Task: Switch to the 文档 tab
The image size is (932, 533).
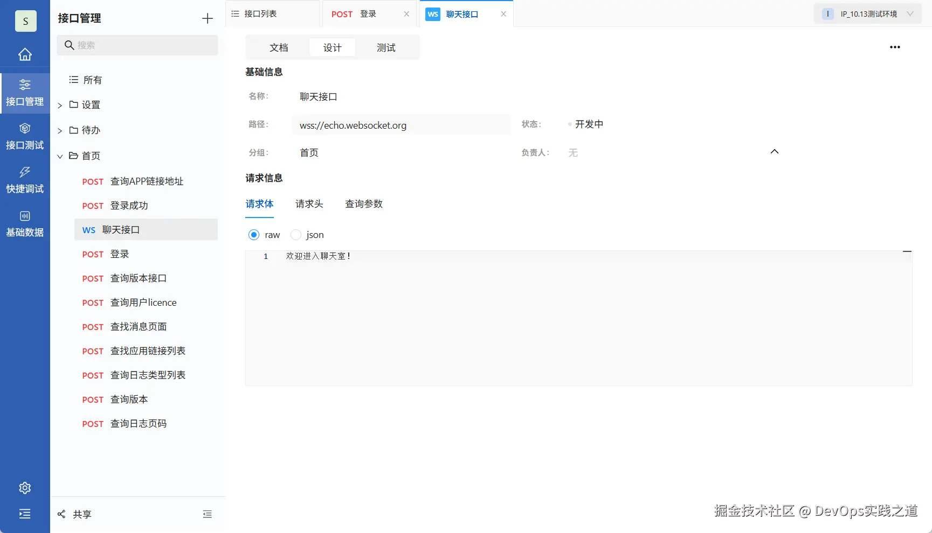Action: 279,47
